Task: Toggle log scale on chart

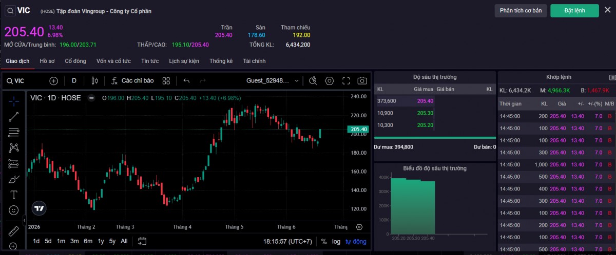Action: 336,241
